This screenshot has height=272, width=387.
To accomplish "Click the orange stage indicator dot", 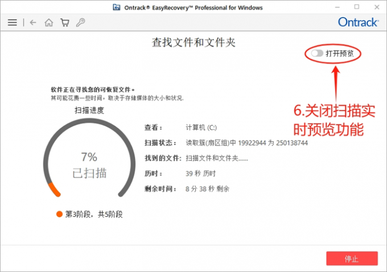I will point(59,214).
